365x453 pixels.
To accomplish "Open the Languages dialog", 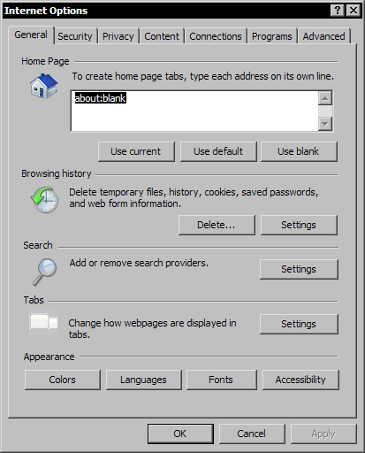I will [143, 380].
